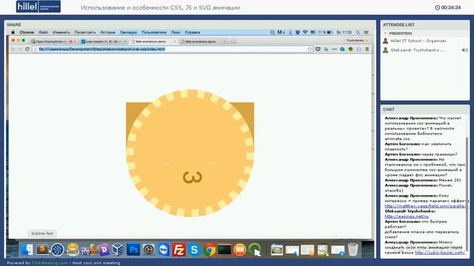The image size is (474, 266).
Task: Click Host your own meeting link
Action: (x=96, y=263)
